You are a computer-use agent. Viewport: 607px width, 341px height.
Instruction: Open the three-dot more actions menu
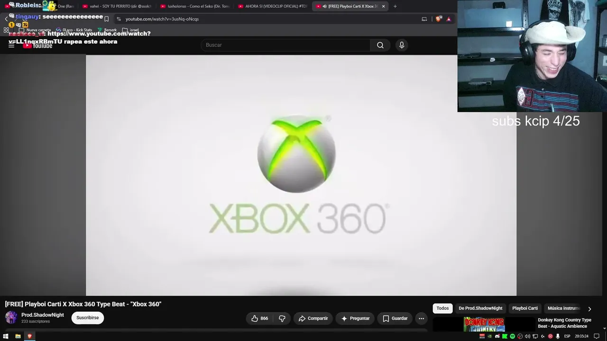pyautogui.click(x=421, y=318)
